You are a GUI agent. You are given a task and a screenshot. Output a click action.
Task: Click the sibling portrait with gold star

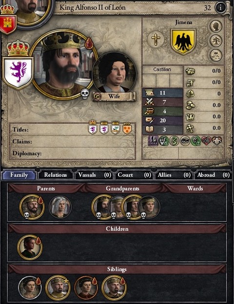[58, 288]
